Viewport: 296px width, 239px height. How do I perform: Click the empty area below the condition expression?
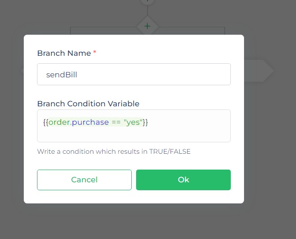134,135
